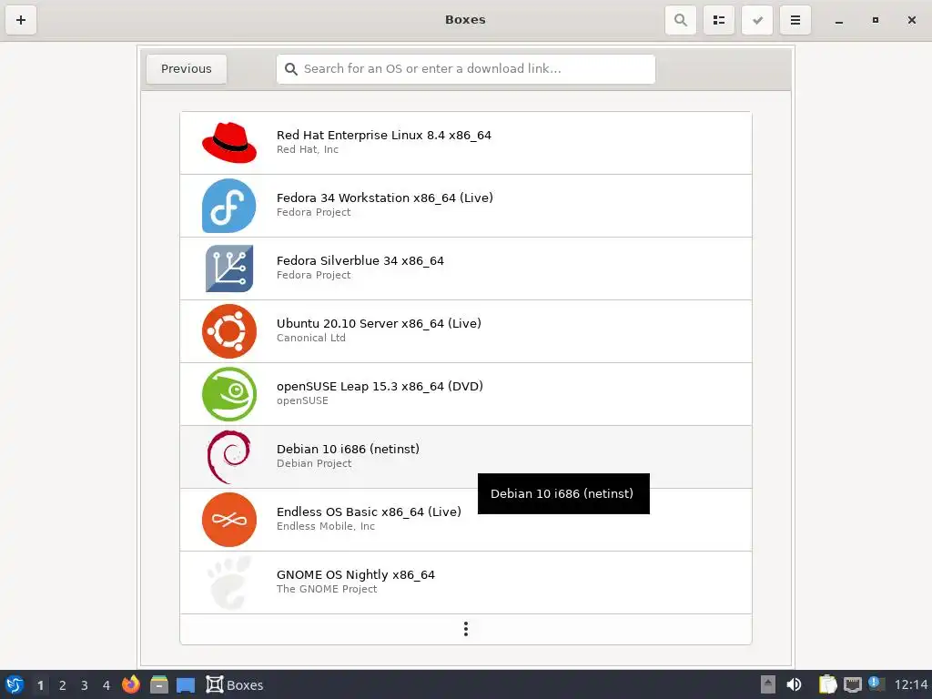932x699 pixels.
Task: Click the blue desktop icon in the taskbar
Action: click(x=186, y=685)
